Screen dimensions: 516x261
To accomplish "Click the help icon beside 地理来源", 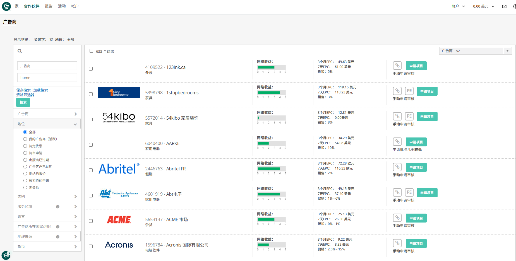I will tap(57, 237).
